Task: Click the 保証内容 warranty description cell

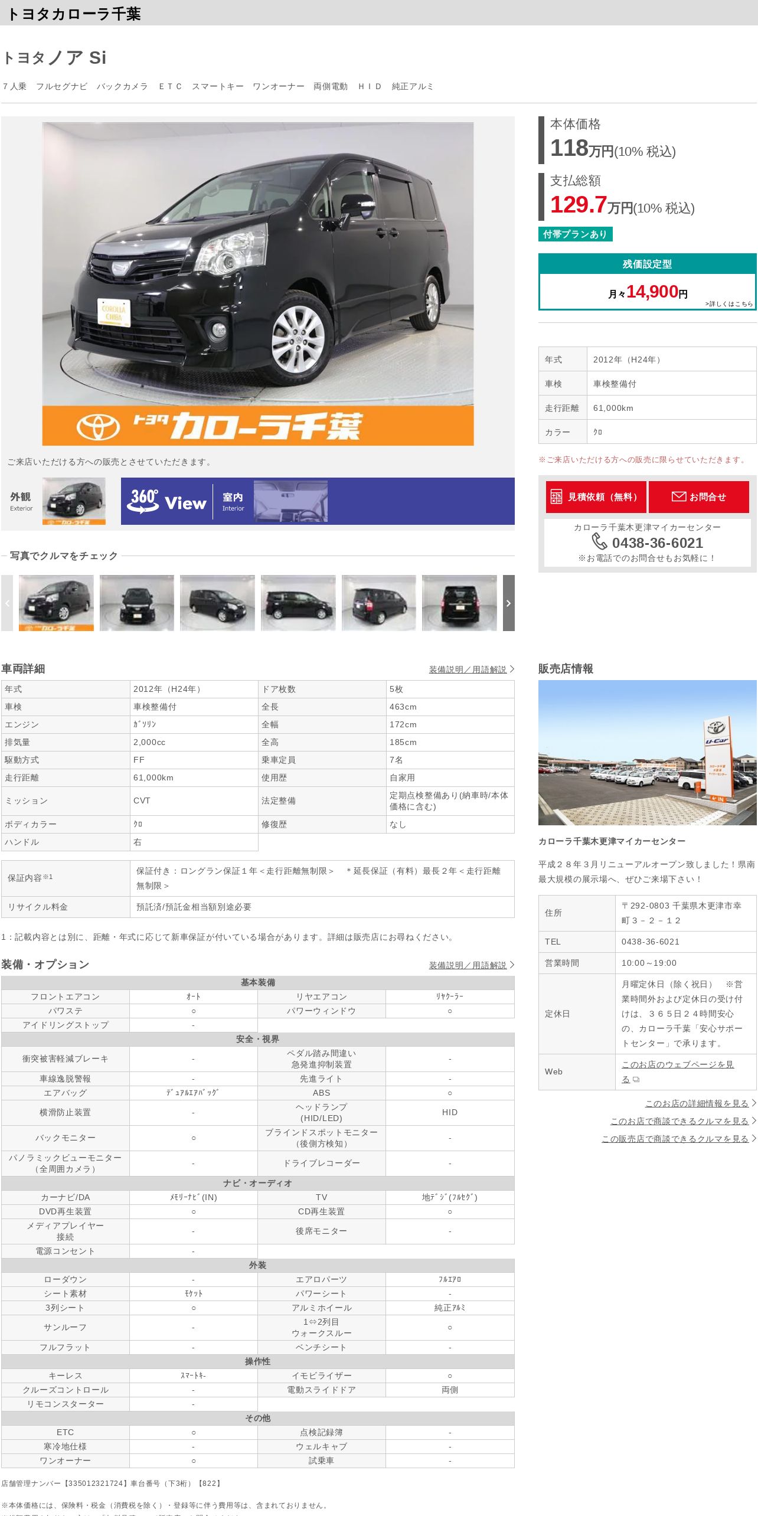Action: 322,878
